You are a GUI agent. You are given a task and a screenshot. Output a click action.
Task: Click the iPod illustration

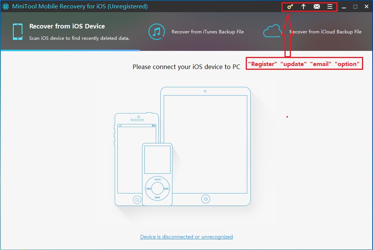(157, 174)
